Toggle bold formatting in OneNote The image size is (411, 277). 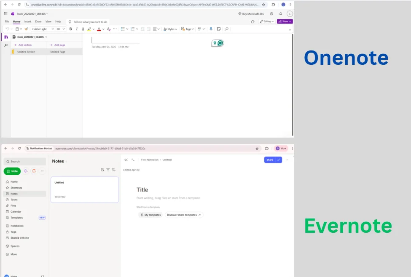click(x=70, y=29)
